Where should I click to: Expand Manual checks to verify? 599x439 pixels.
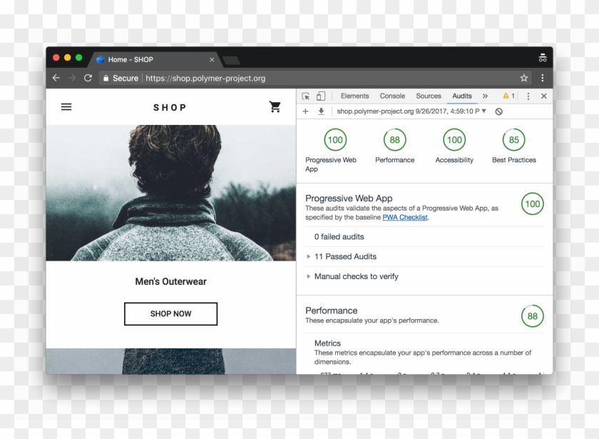click(x=352, y=276)
